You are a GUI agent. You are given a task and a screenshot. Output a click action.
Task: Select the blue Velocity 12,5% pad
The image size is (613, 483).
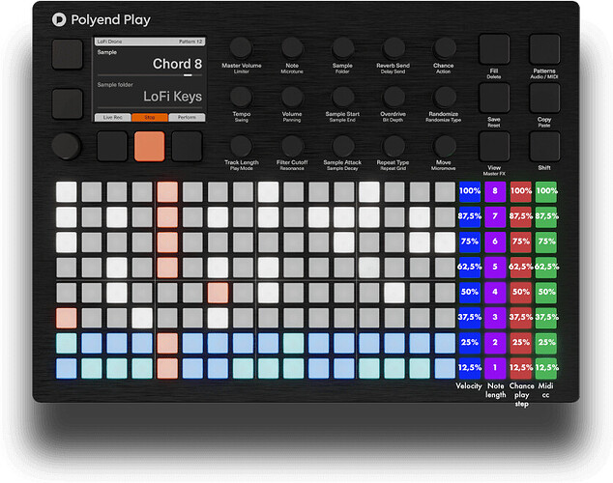pyautogui.click(x=470, y=368)
